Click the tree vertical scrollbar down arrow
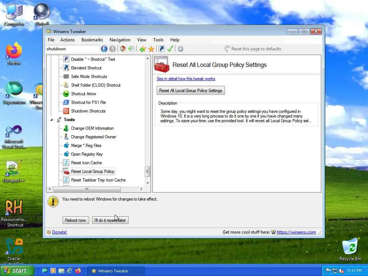The width and height of the screenshot is (368, 276). click(x=148, y=183)
